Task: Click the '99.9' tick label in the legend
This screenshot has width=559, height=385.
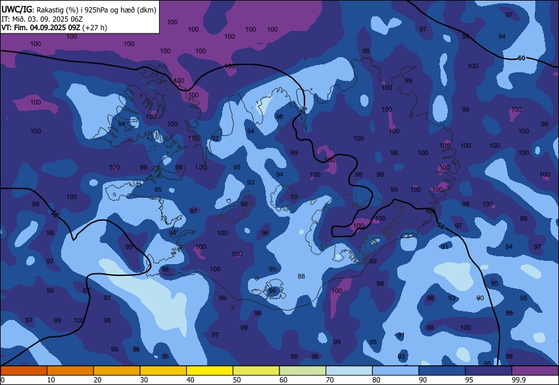Action: coord(518,380)
